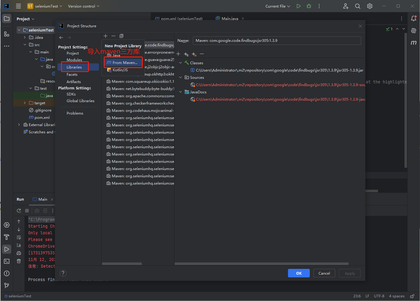Copy the selected library
420x301 pixels.
click(121, 36)
